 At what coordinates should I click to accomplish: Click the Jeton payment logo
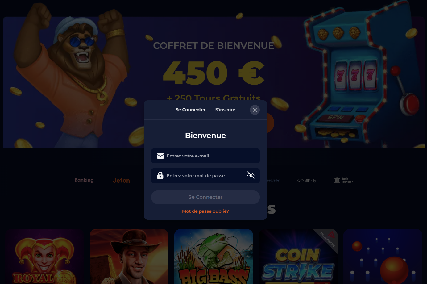click(121, 181)
